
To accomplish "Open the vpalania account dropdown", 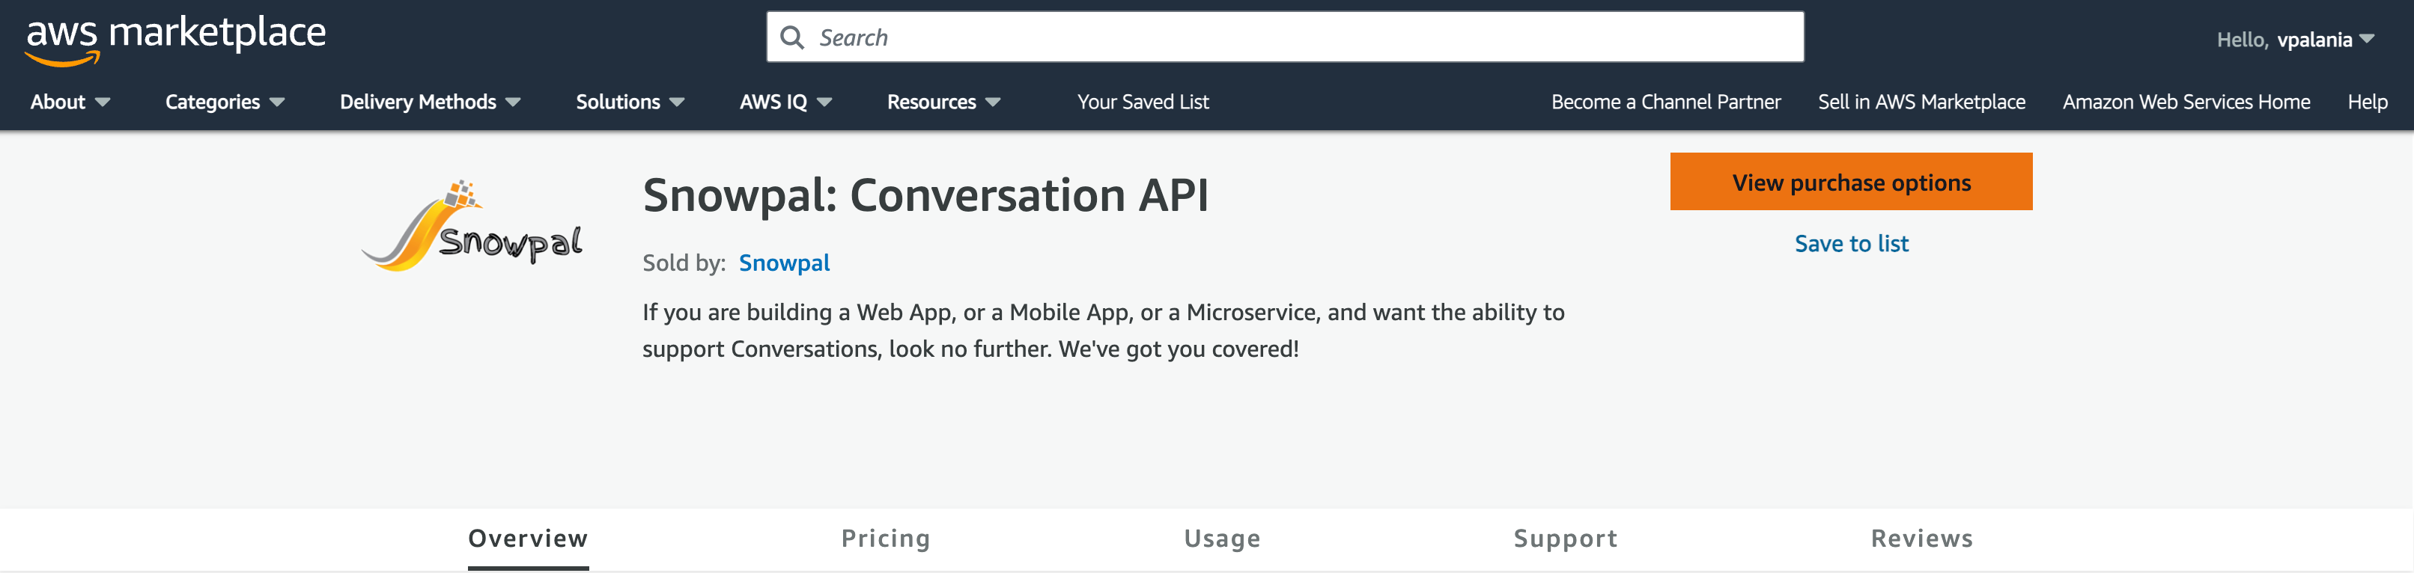I will (2295, 40).
